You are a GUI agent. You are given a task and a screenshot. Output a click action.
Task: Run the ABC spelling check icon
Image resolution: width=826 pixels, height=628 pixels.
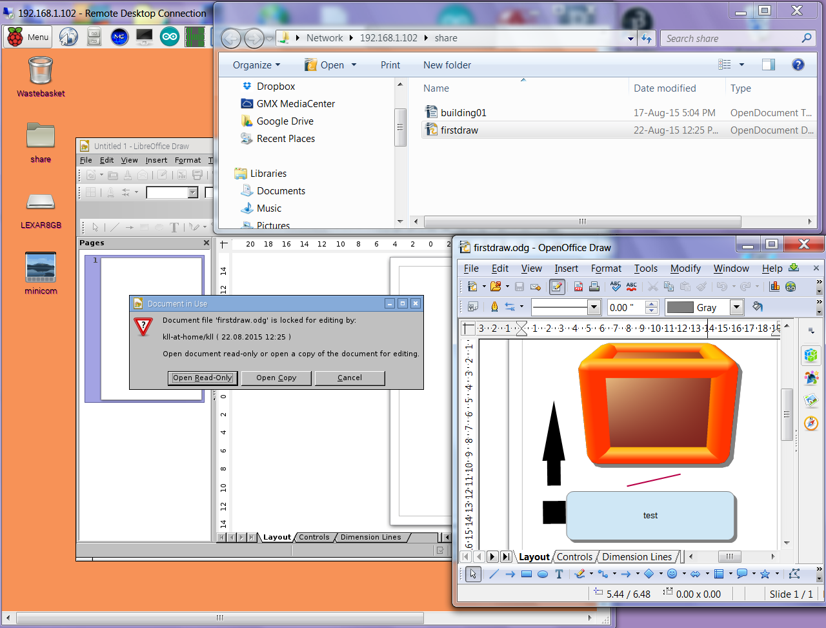click(x=615, y=287)
